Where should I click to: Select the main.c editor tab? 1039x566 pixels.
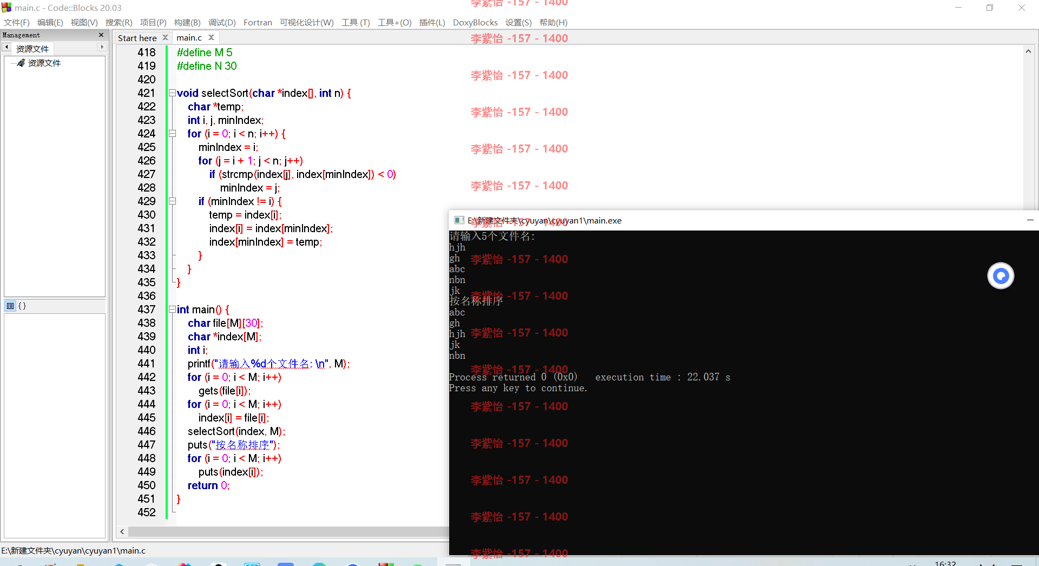pos(189,38)
